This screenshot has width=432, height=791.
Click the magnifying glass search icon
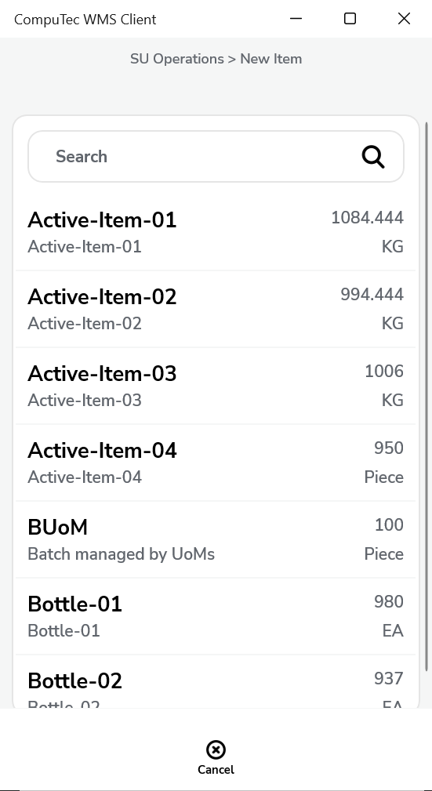373,157
